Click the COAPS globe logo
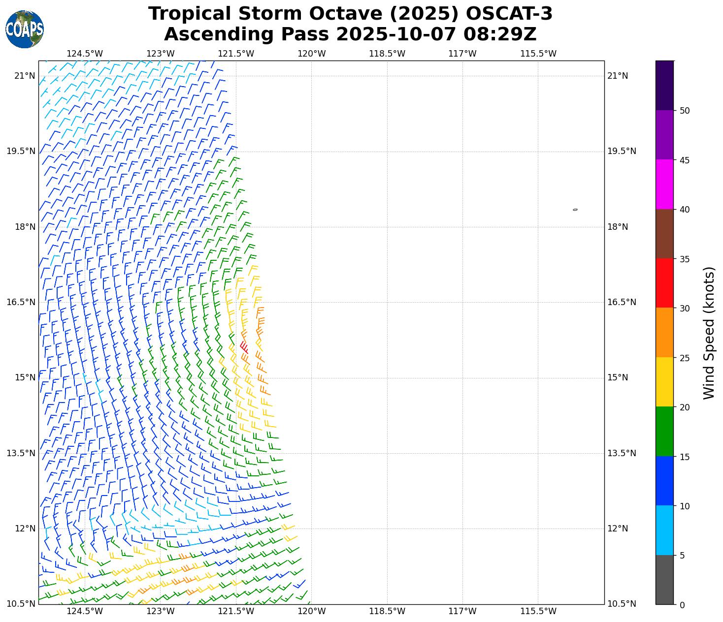This screenshot has width=723, height=622. pos(25,30)
